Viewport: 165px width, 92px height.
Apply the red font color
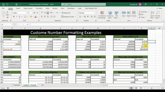click(x=36, y=17)
